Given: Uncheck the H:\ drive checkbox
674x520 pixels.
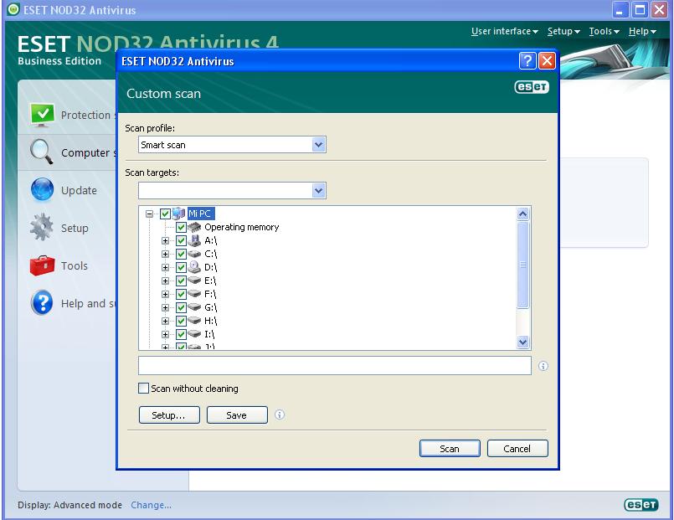Looking at the screenshot, I should tap(181, 321).
